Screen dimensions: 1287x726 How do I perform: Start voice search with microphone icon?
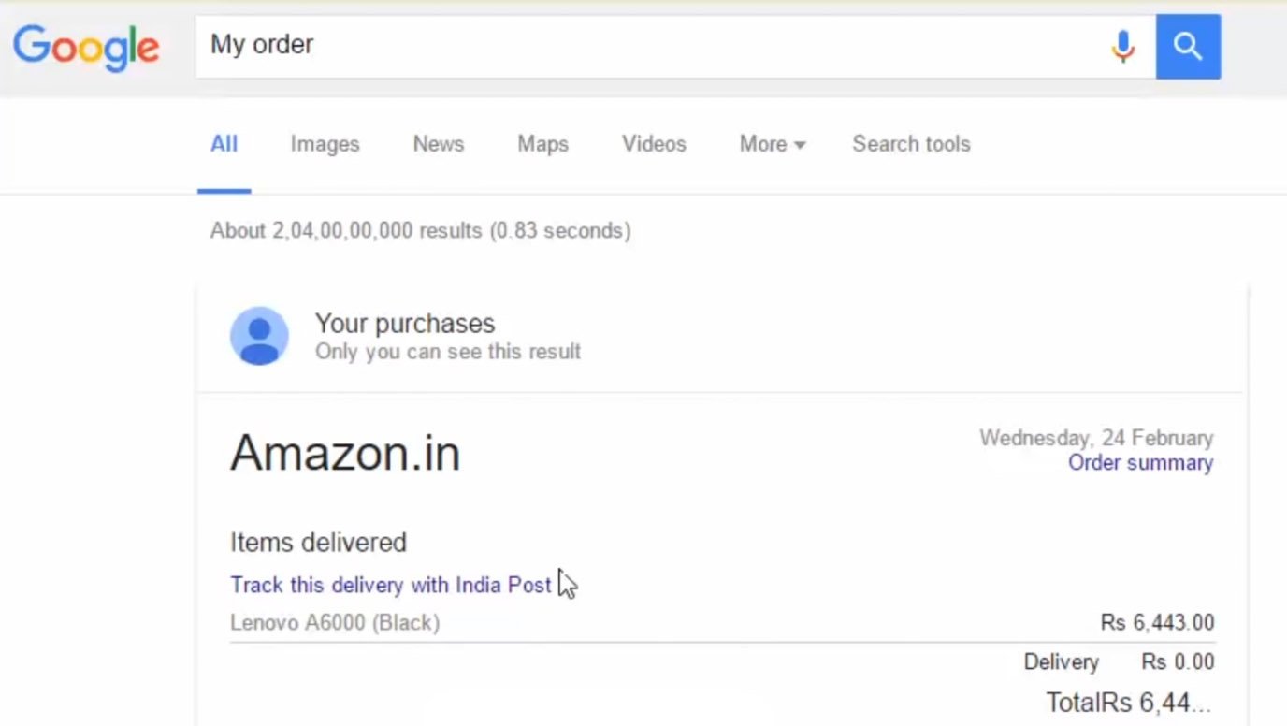1122,46
